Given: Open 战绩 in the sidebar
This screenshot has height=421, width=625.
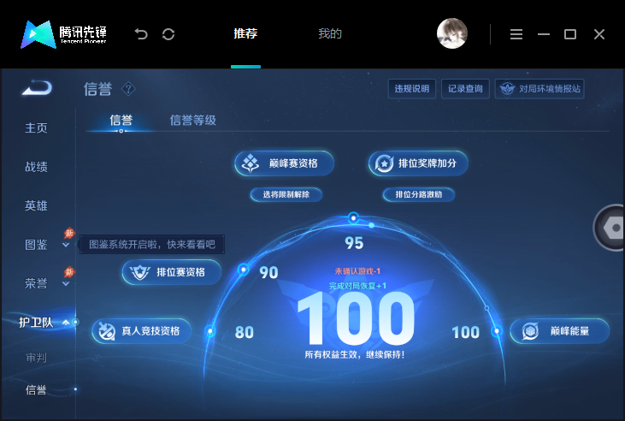Looking at the screenshot, I should tap(36, 167).
